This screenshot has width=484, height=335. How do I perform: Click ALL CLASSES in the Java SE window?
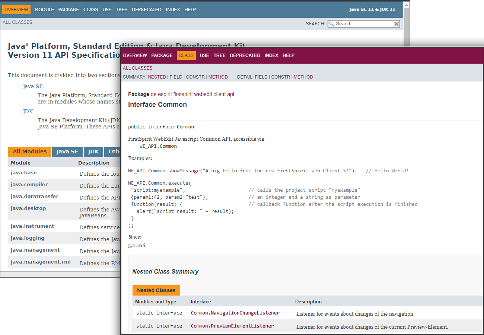(17, 22)
